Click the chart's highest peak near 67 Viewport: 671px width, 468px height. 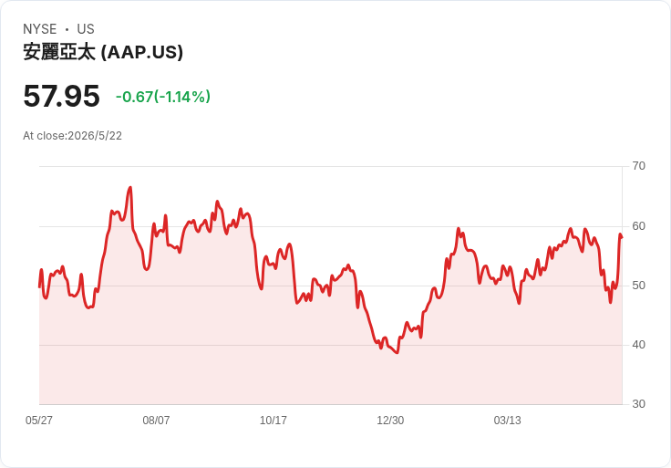pyautogui.click(x=130, y=188)
